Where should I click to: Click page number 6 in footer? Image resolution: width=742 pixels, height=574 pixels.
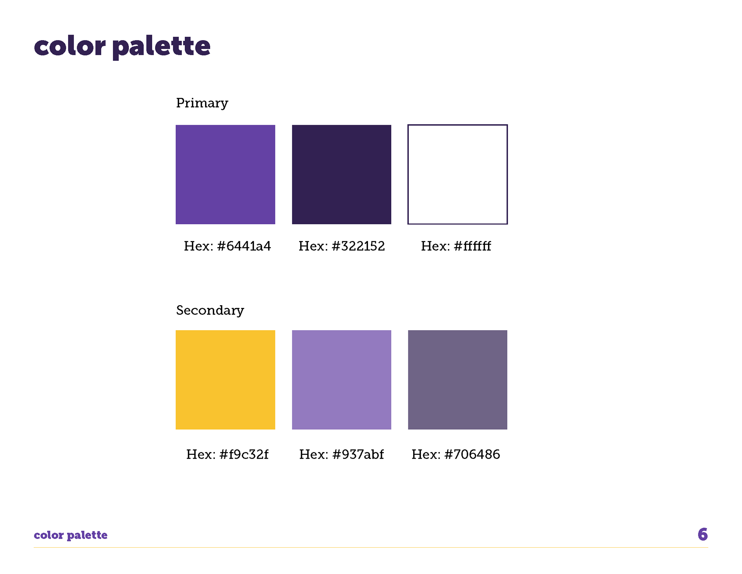pyautogui.click(x=703, y=534)
